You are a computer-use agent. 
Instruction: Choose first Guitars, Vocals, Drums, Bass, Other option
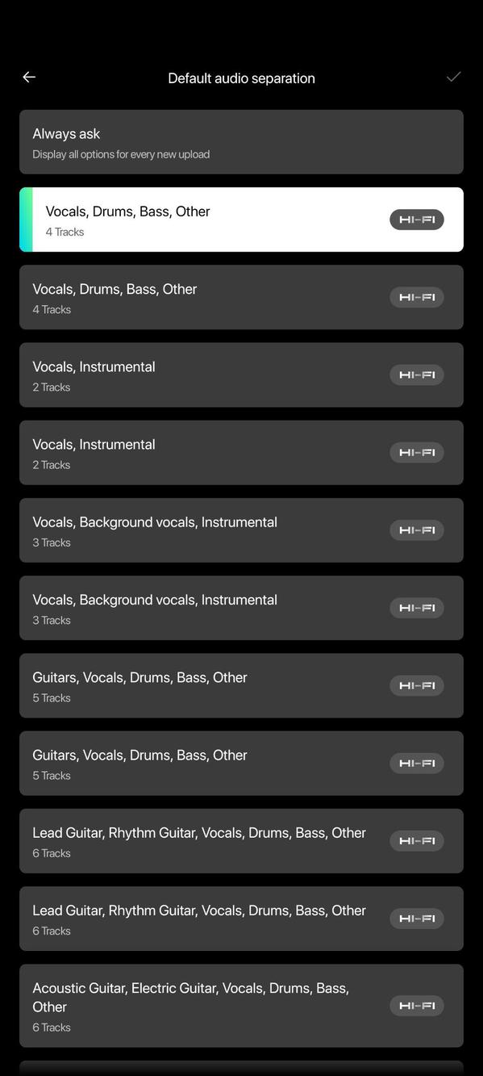pos(241,685)
